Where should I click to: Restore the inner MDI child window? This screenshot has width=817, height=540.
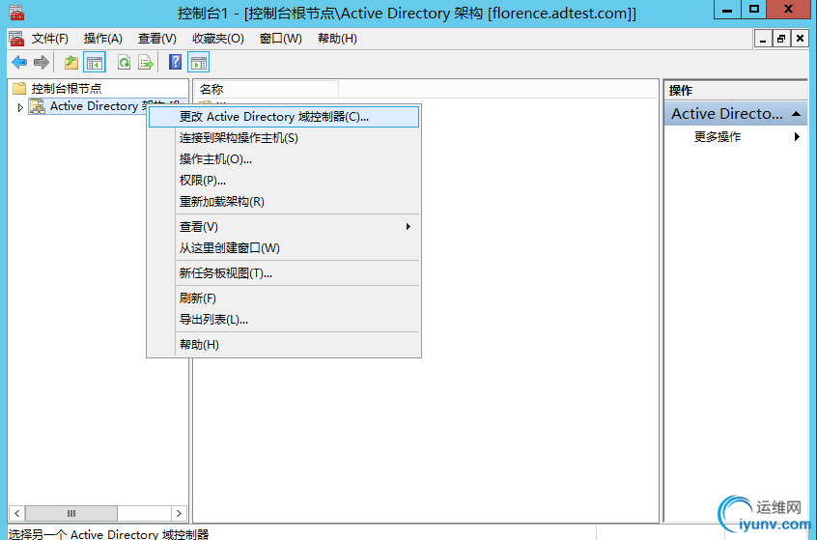(781, 39)
